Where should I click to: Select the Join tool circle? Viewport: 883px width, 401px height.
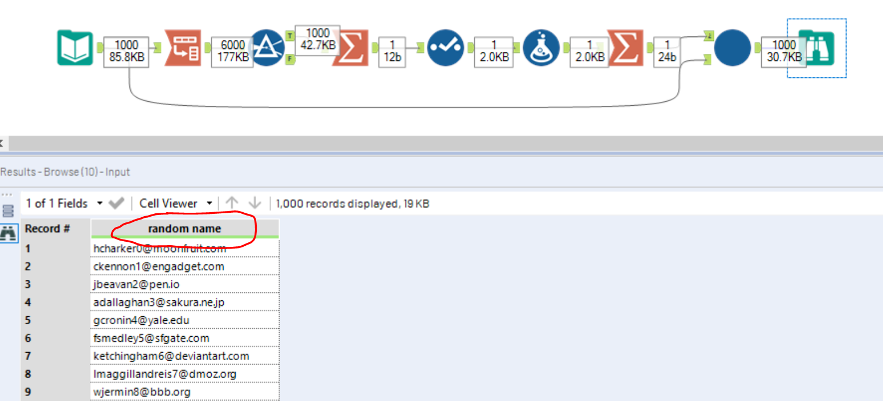pyautogui.click(x=732, y=48)
